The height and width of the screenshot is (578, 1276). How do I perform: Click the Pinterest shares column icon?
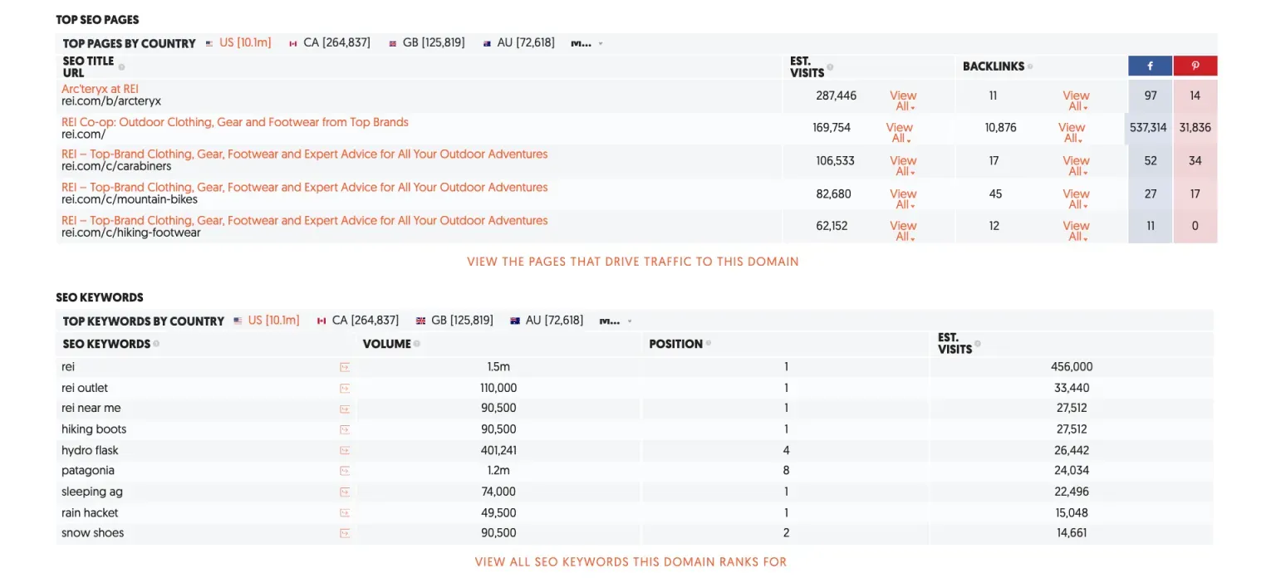point(1195,66)
